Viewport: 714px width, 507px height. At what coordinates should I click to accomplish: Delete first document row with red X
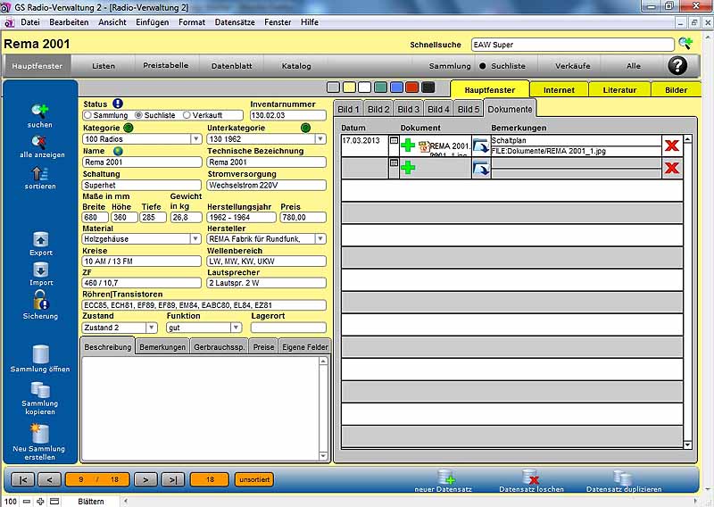pyautogui.click(x=671, y=146)
